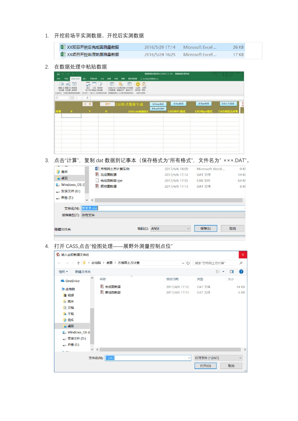Click the 复制po数据 button
Image resolution: width=298 pixels, height=421 pixels.
point(204,104)
